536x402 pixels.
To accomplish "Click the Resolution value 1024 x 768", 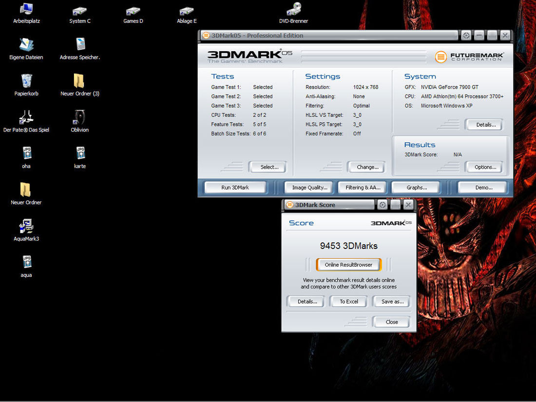I will click(365, 87).
